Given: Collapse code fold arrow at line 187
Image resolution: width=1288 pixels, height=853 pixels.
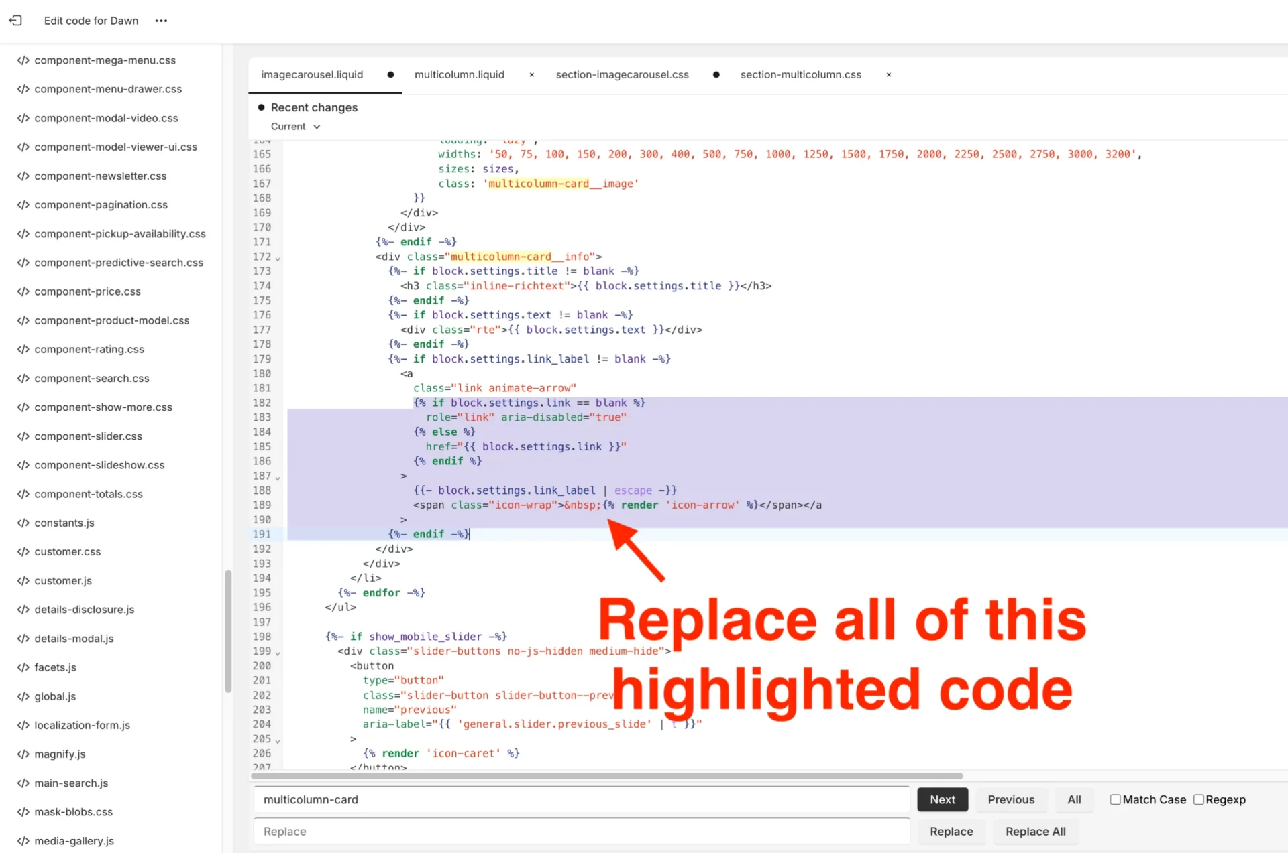Looking at the screenshot, I should [x=278, y=478].
